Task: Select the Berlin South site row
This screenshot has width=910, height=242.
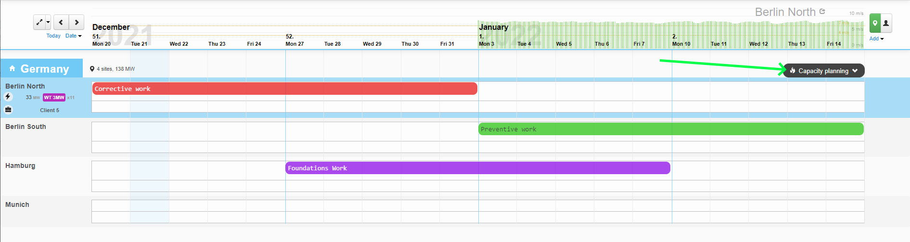Action: [x=26, y=127]
